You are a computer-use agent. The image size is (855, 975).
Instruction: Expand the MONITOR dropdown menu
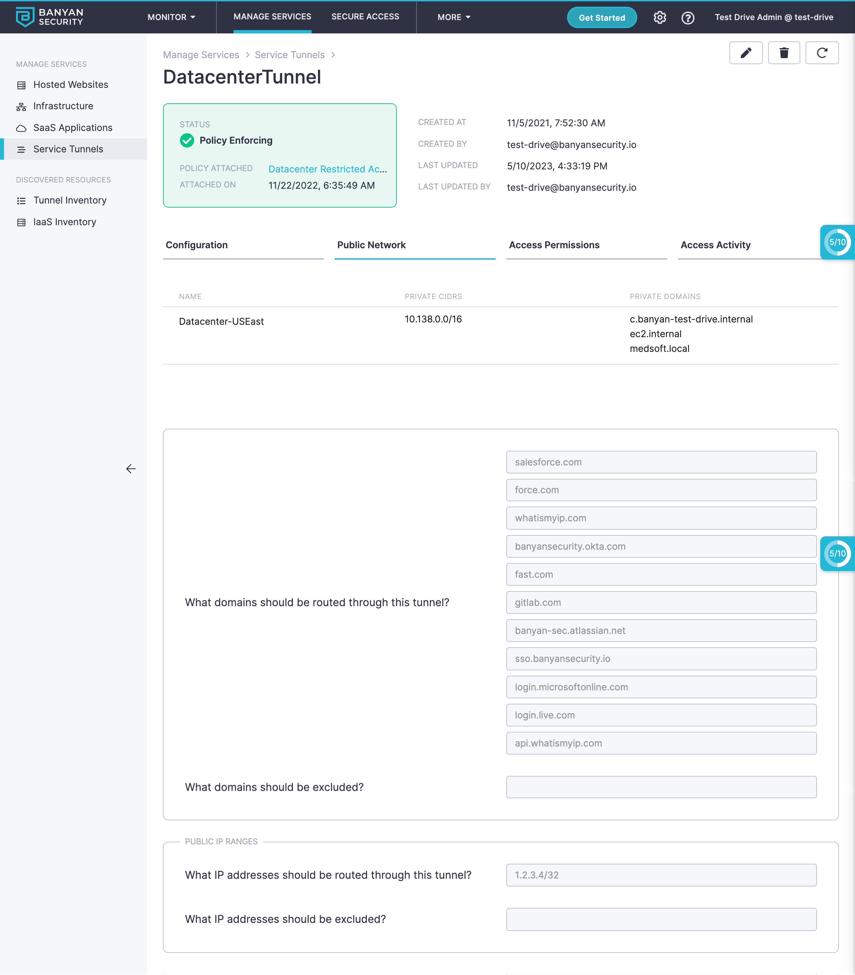coord(171,17)
